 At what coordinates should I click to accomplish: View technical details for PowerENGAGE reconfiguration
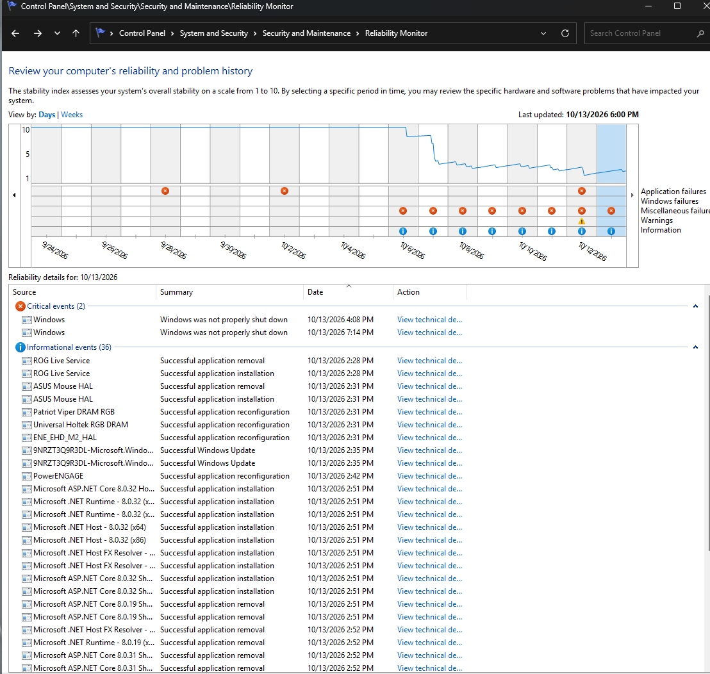pos(430,476)
